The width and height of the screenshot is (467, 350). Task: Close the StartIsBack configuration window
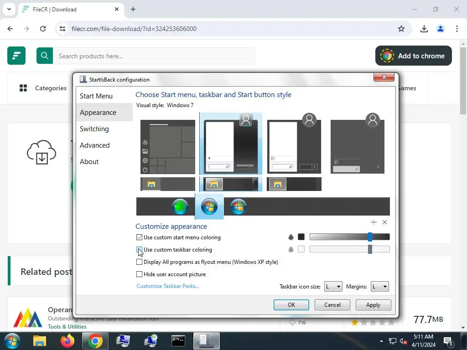(x=384, y=77)
